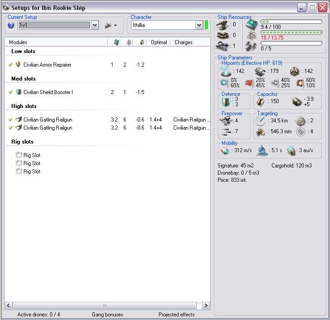This screenshot has height=320, width=330.
Task: Select the Civilian Shield Booster I row
Action: tap(107, 92)
